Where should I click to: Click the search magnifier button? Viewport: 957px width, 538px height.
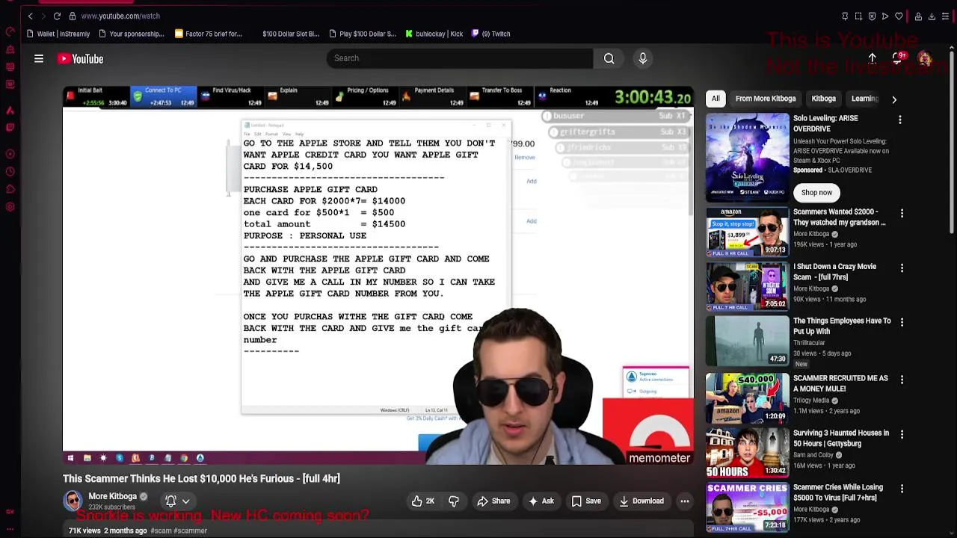pyautogui.click(x=609, y=58)
